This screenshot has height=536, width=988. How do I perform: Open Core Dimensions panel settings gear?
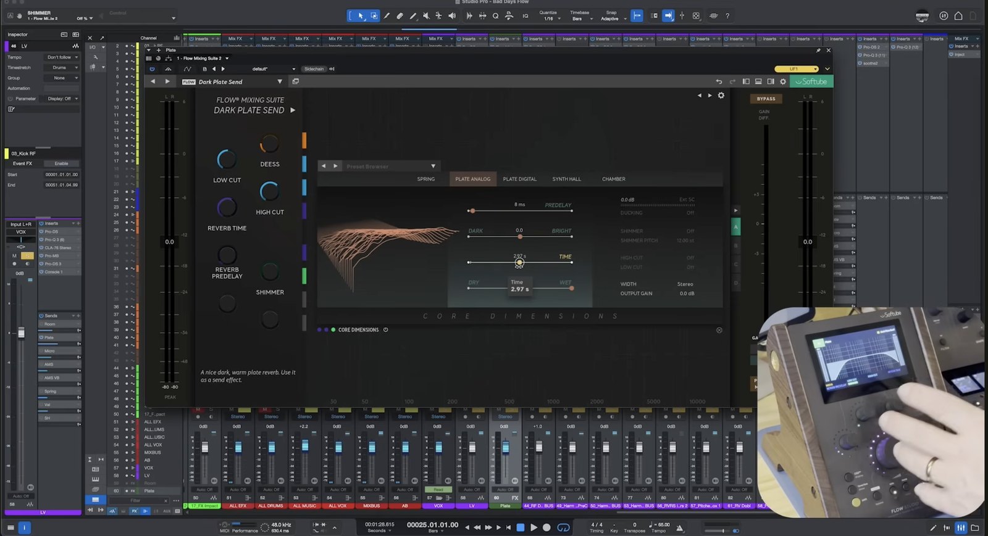[x=721, y=96]
